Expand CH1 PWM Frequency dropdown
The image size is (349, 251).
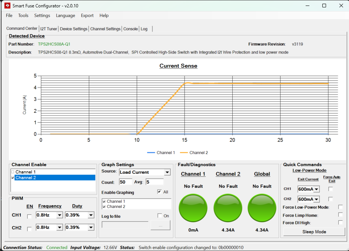tap(59, 216)
